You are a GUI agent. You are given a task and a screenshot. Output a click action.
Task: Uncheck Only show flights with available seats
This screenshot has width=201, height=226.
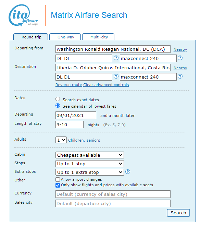click(58, 185)
